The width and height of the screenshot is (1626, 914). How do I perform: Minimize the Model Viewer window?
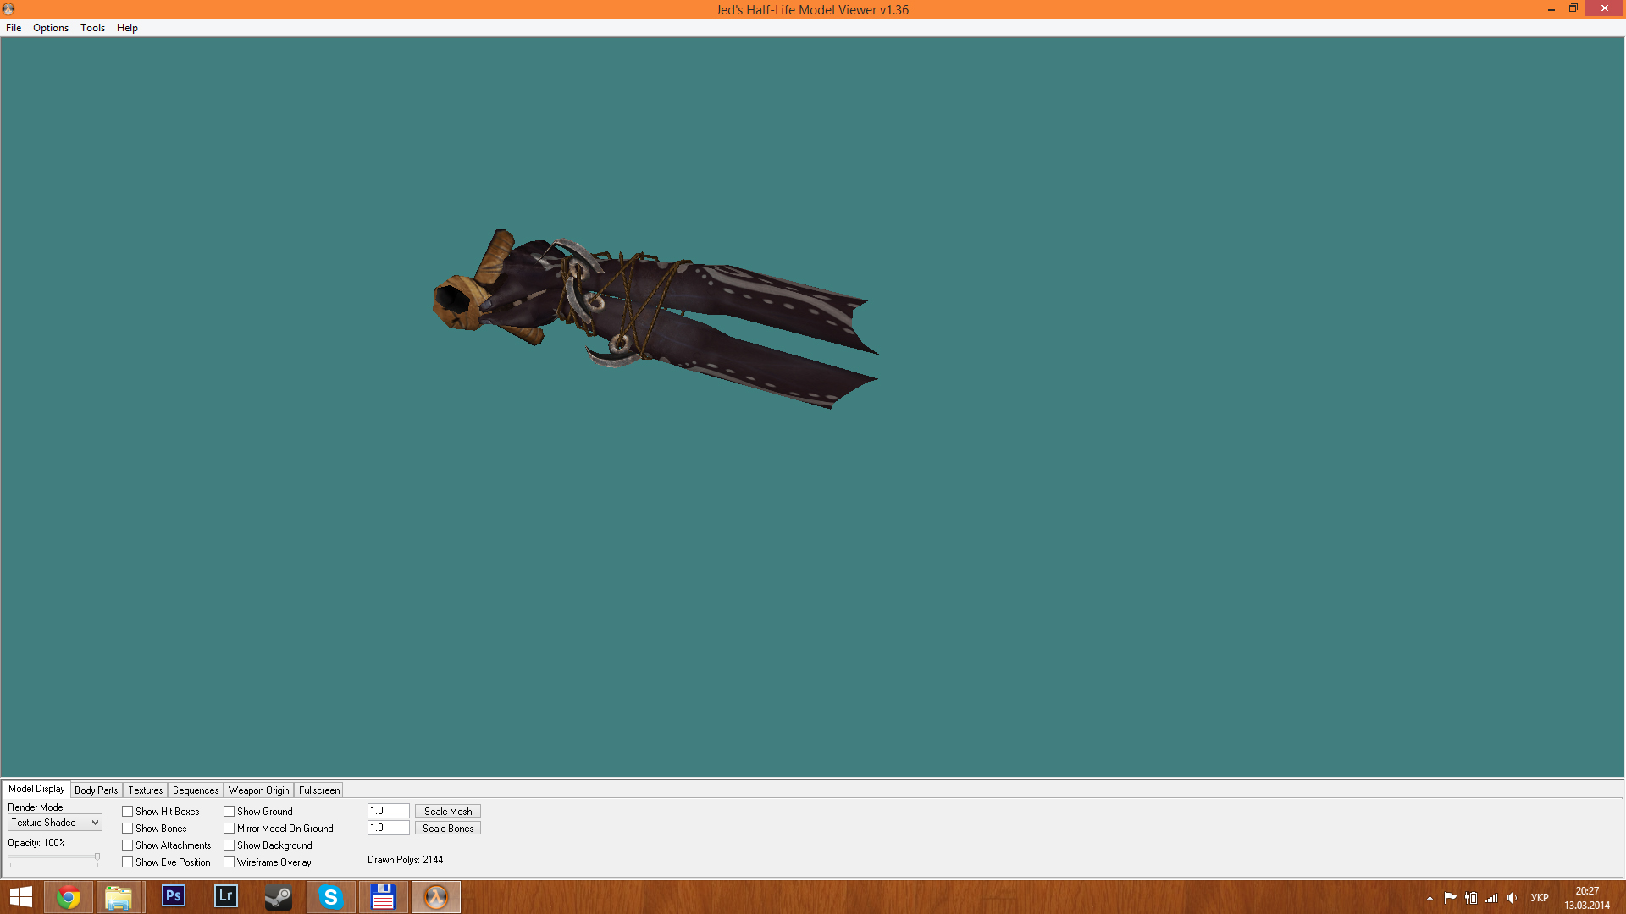point(1551,9)
